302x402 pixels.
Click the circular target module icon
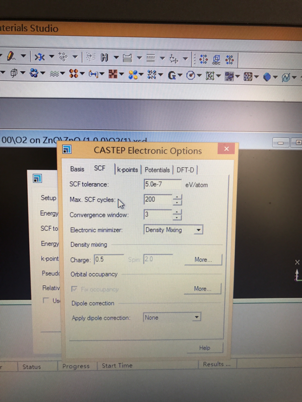click(x=191, y=75)
